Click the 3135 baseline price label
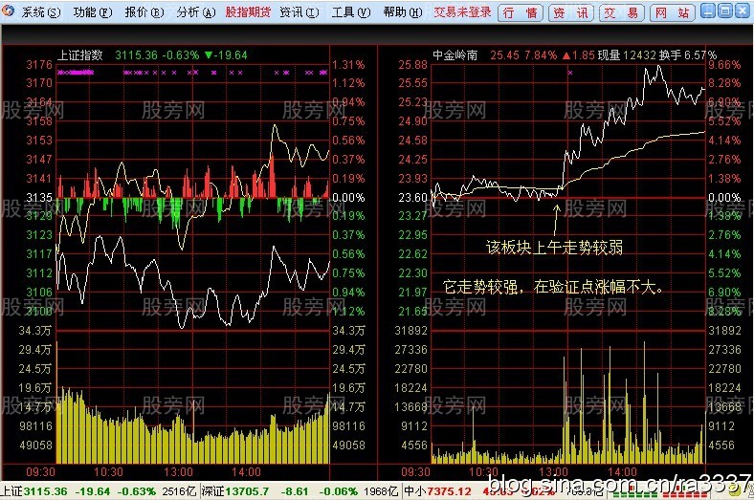The height and width of the screenshot is (500, 754). pyautogui.click(x=39, y=197)
